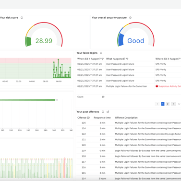This screenshot has height=181, width=181.
Task: Click red Suspicious Activity indicator dot
Action: click(157, 86)
